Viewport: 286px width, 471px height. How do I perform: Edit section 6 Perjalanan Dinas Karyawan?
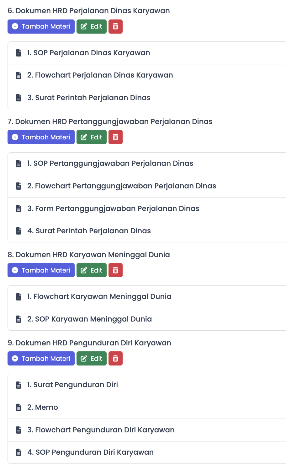point(92,26)
